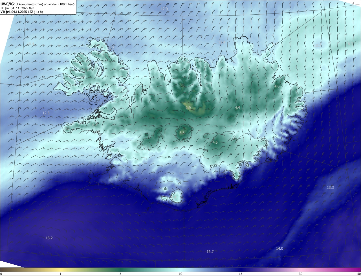Click the 16.7 value label on the map
The width and height of the screenshot is (361, 276).
210,251
